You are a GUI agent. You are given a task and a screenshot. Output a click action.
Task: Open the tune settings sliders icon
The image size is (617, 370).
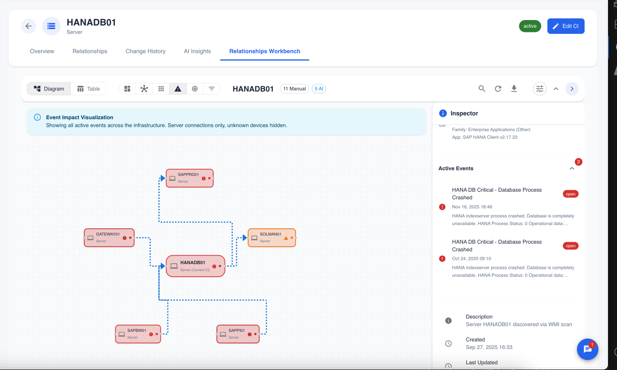click(539, 89)
